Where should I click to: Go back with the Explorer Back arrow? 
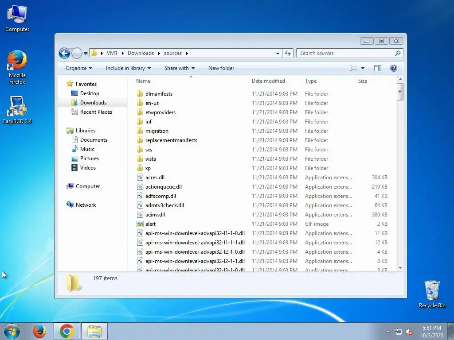(x=64, y=53)
